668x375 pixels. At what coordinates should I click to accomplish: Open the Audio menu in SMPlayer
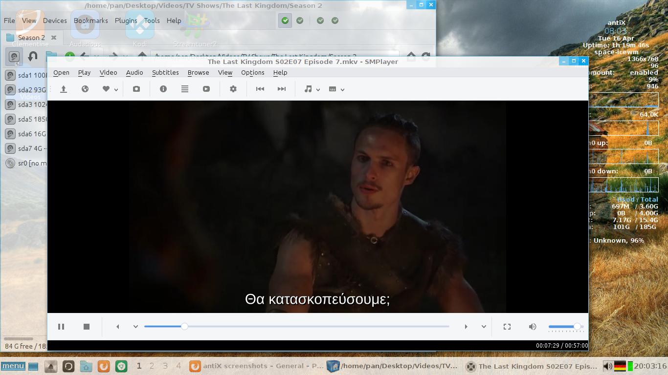pos(134,72)
